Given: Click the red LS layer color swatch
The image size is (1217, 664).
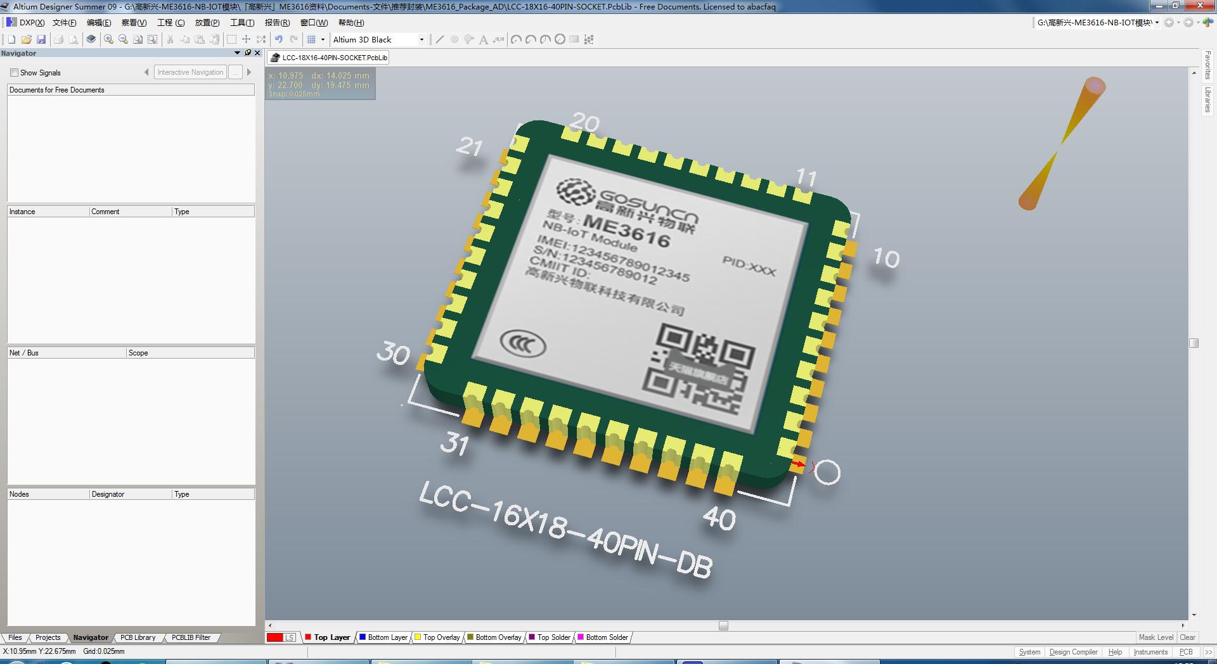Looking at the screenshot, I should coord(274,637).
